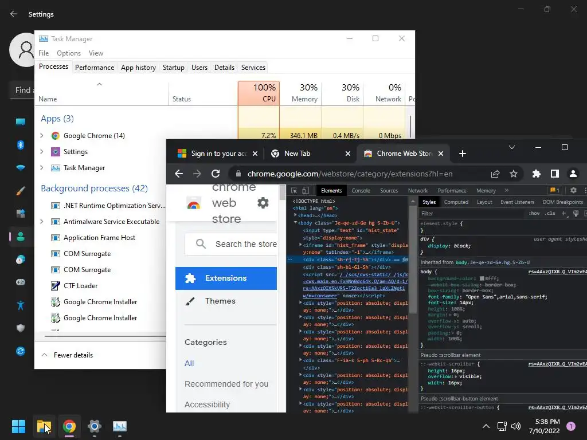Open the Chrome tab search dropdown
The image size is (587, 440).
click(x=512, y=147)
